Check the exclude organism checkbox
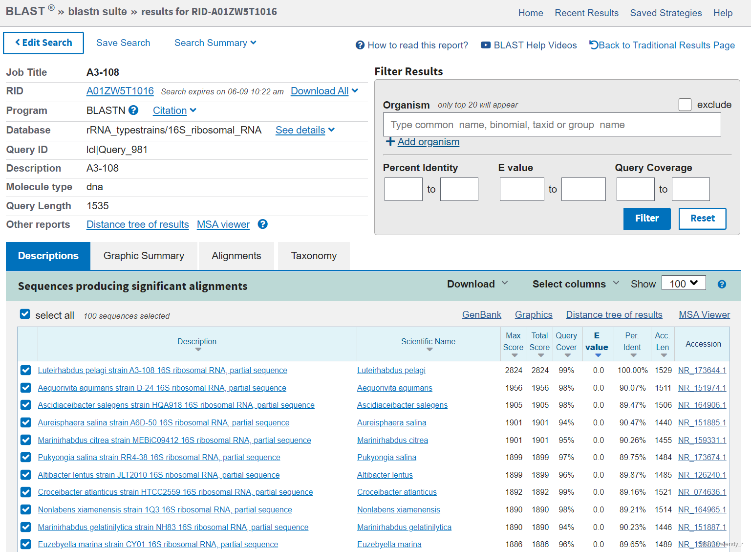This screenshot has height=552, width=751. (685, 105)
